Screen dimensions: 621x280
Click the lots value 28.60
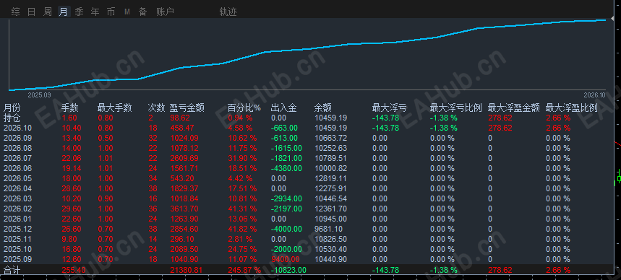pyautogui.click(x=72, y=188)
